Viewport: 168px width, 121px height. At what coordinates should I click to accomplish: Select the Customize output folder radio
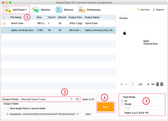point(7,114)
